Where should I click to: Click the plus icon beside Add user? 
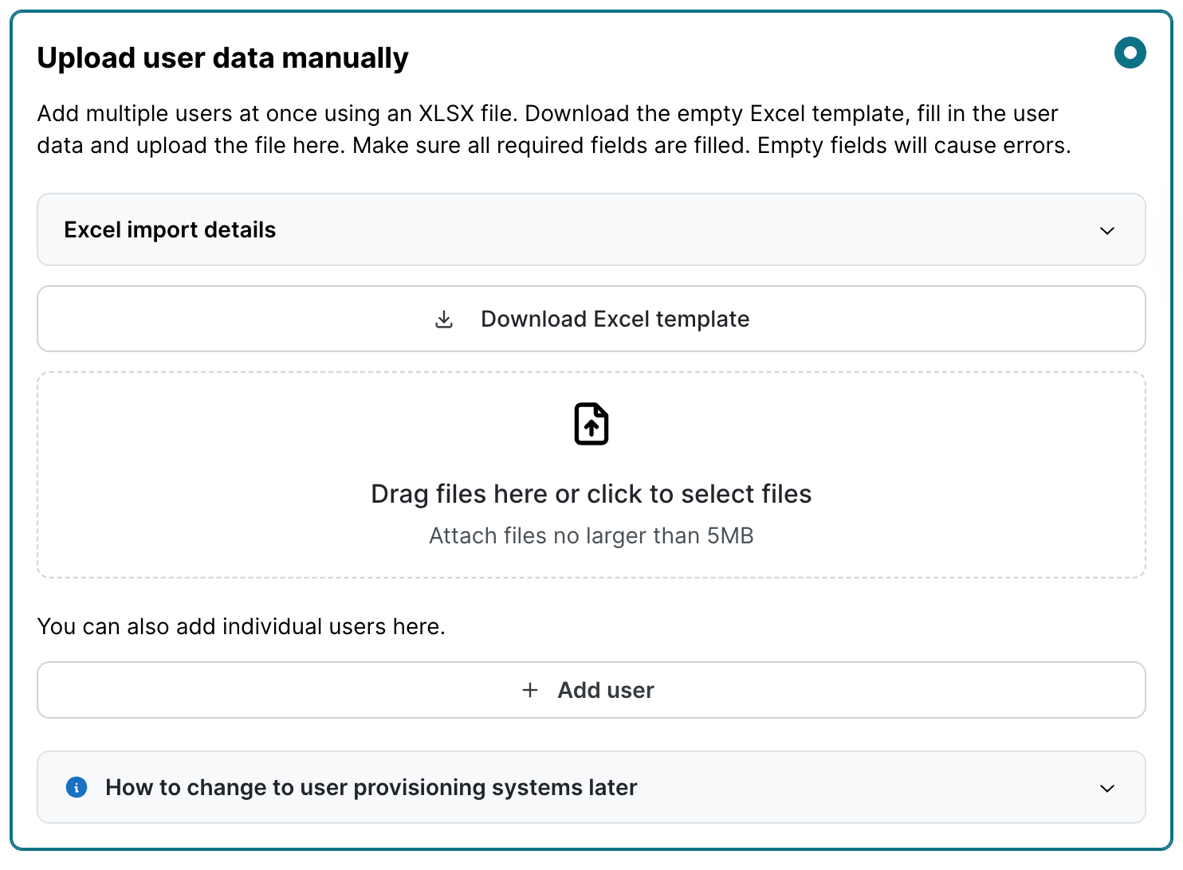(x=530, y=690)
